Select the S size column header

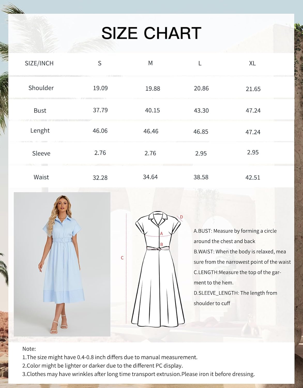[100, 63]
